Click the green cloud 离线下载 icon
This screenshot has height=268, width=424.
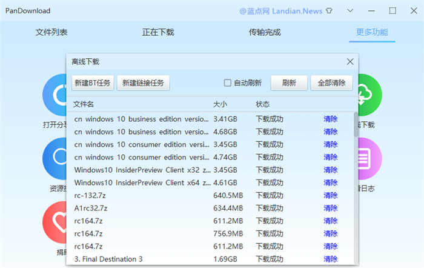(x=369, y=96)
